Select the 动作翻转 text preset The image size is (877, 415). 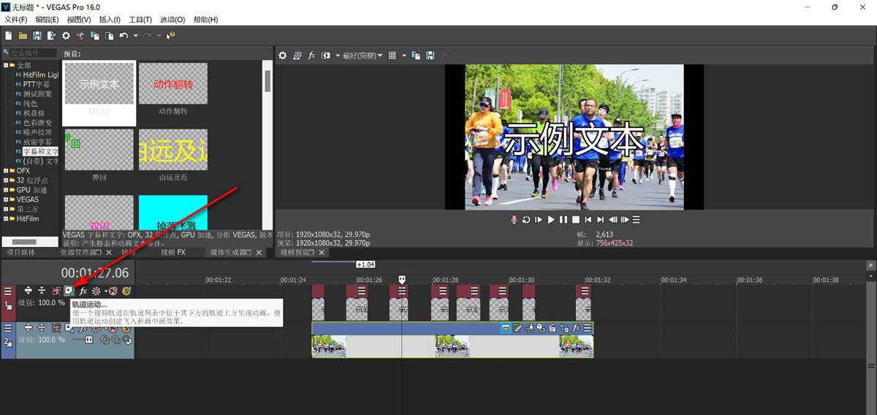173,84
